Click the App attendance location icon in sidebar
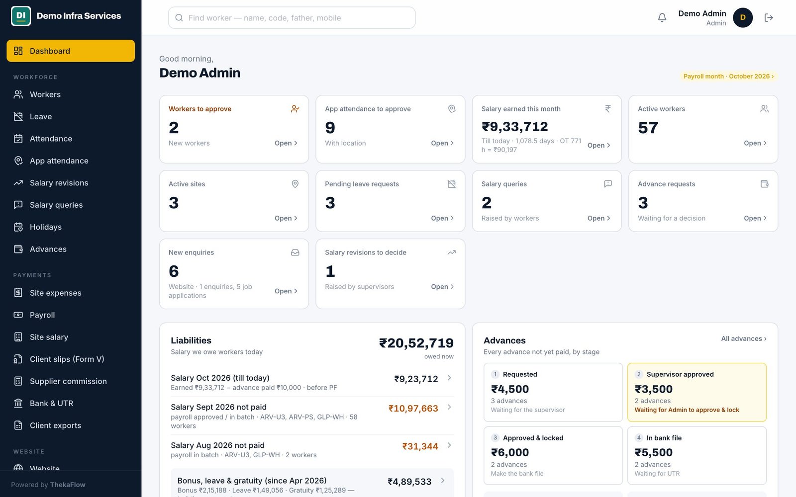 tap(18, 161)
